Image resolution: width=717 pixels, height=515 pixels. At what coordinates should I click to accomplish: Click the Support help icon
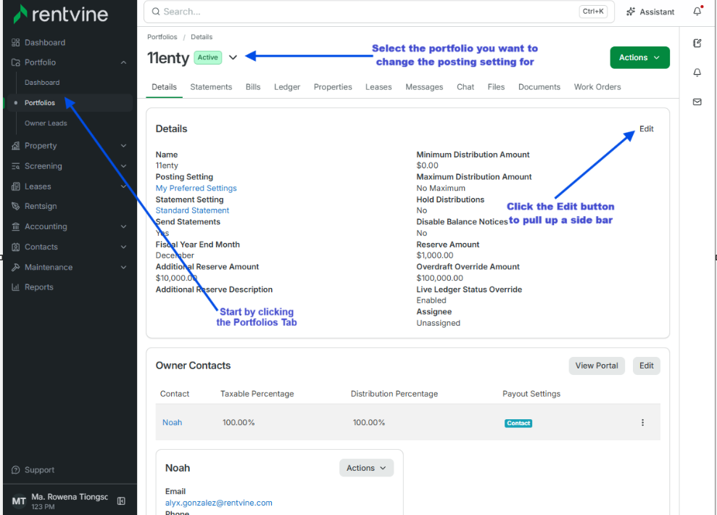(15, 470)
